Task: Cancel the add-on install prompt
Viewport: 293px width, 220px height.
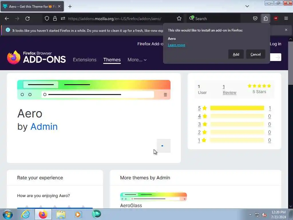Action: [256, 54]
